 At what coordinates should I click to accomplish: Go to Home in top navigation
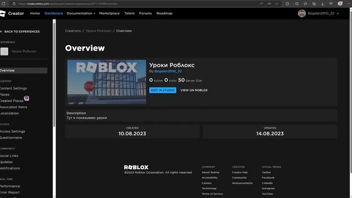(35, 13)
